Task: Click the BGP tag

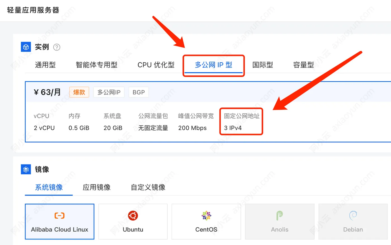Action: pos(139,92)
